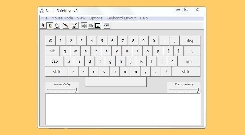Viewport: 245px width, 135px height.
Task: Click the tab key
Action: (52, 51)
